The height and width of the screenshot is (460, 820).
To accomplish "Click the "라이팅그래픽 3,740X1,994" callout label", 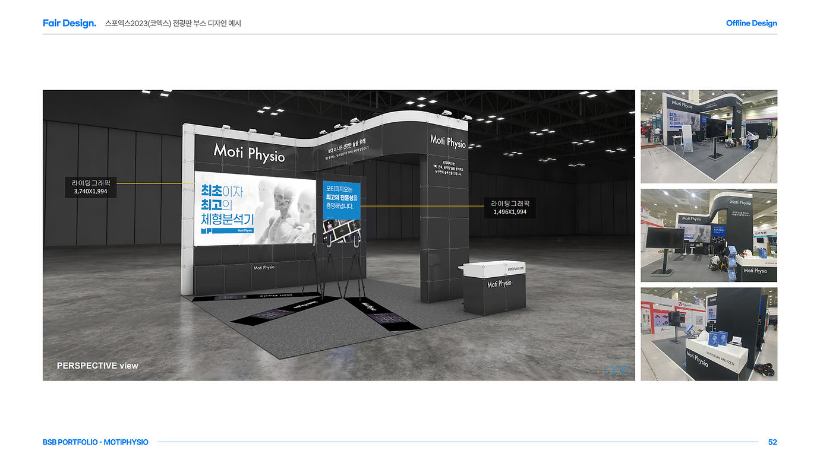I will [x=90, y=187].
